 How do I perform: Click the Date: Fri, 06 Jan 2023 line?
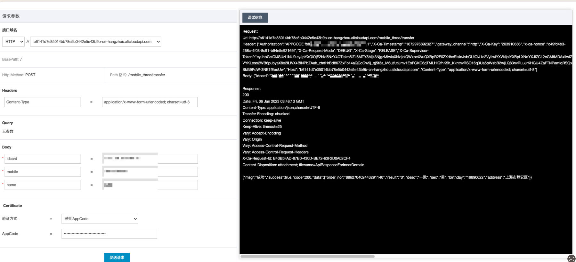tap(273, 101)
